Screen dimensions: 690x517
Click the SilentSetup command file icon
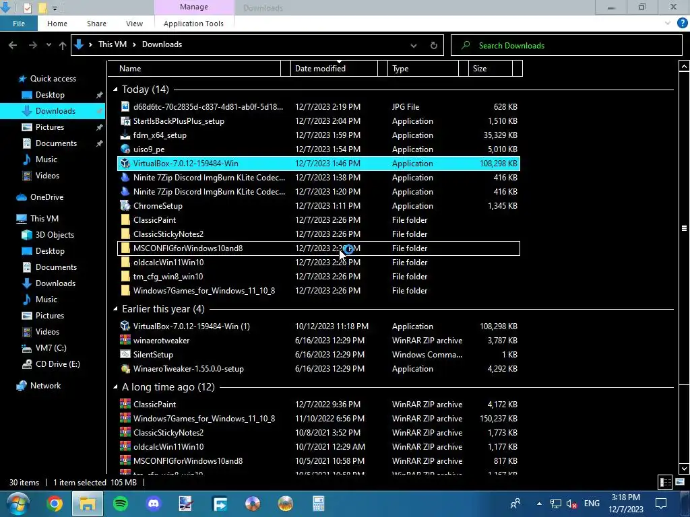coord(125,354)
